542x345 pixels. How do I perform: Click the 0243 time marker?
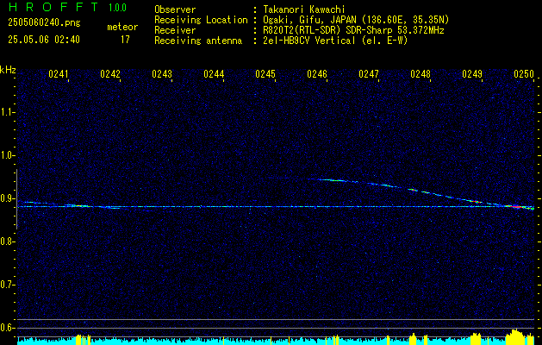tap(162, 73)
